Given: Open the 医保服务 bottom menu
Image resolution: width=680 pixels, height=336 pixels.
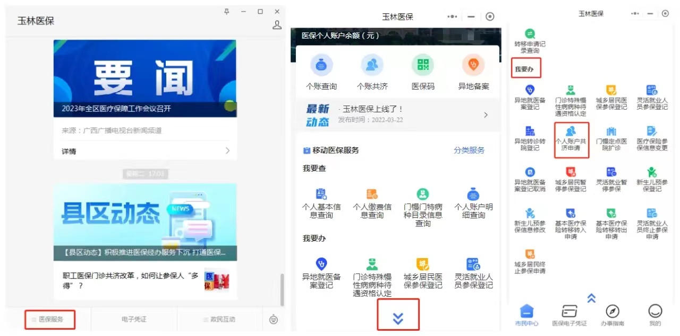Looking at the screenshot, I should coord(50,320).
